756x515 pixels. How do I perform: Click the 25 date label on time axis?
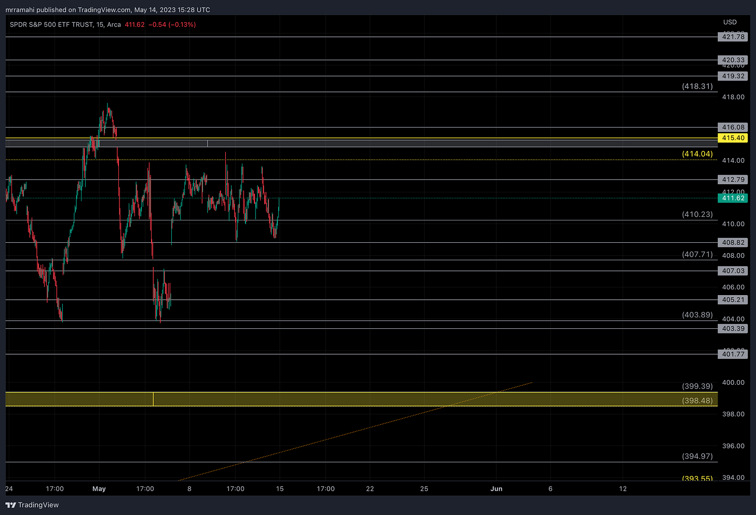pyautogui.click(x=424, y=489)
